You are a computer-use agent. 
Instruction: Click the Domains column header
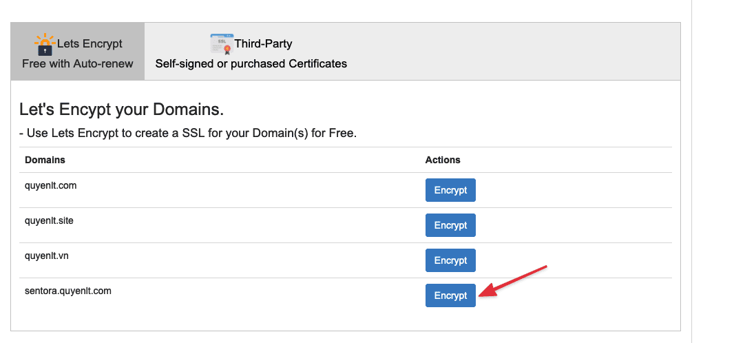click(x=45, y=160)
